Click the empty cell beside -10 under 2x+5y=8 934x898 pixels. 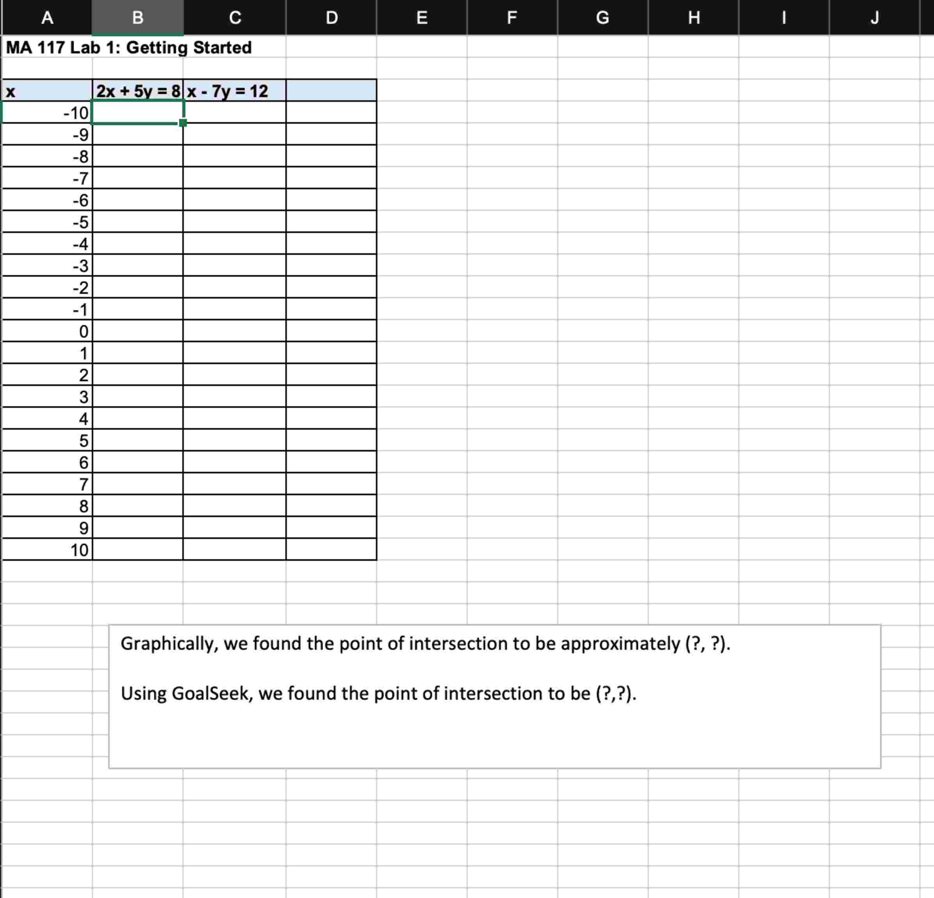pos(138,113)
